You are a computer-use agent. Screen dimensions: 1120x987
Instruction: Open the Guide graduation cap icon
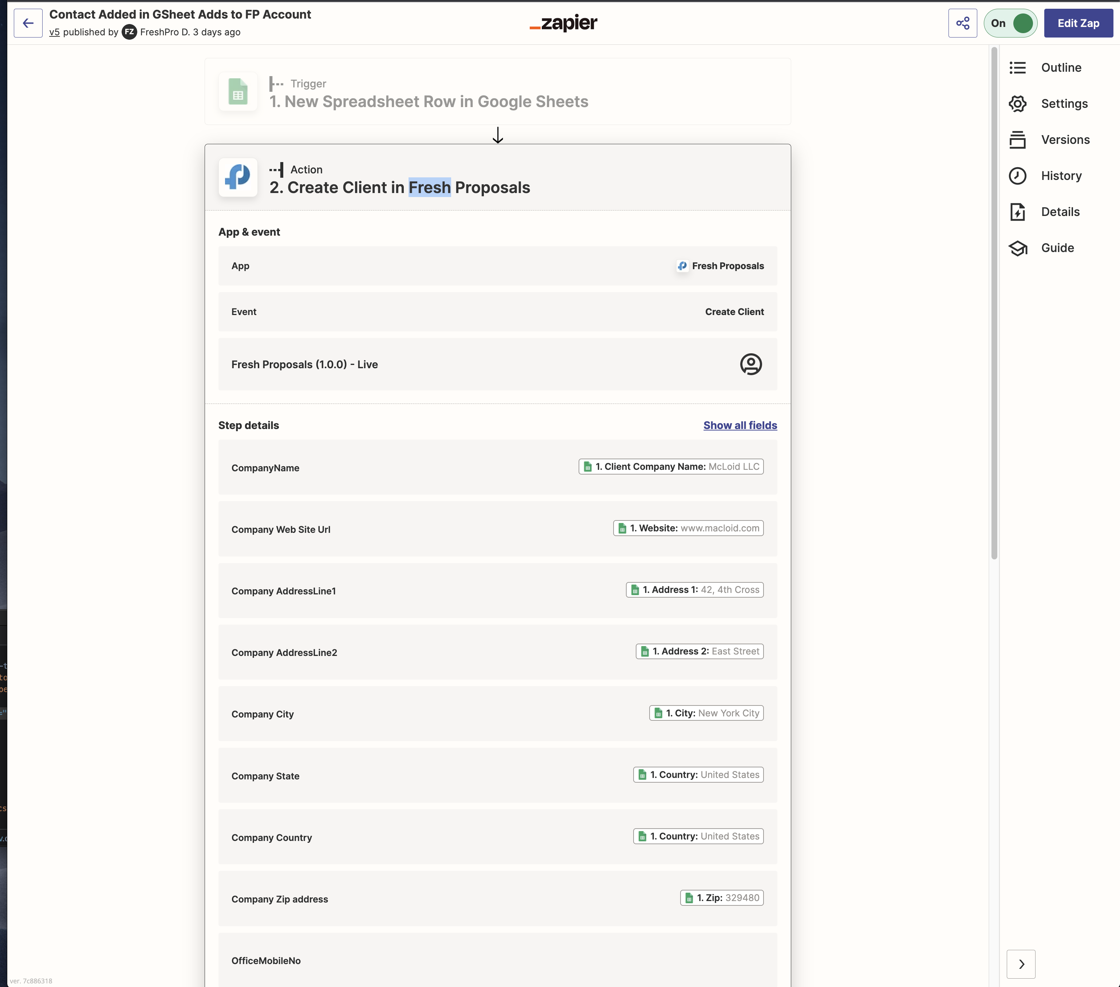coord(1018,248)
